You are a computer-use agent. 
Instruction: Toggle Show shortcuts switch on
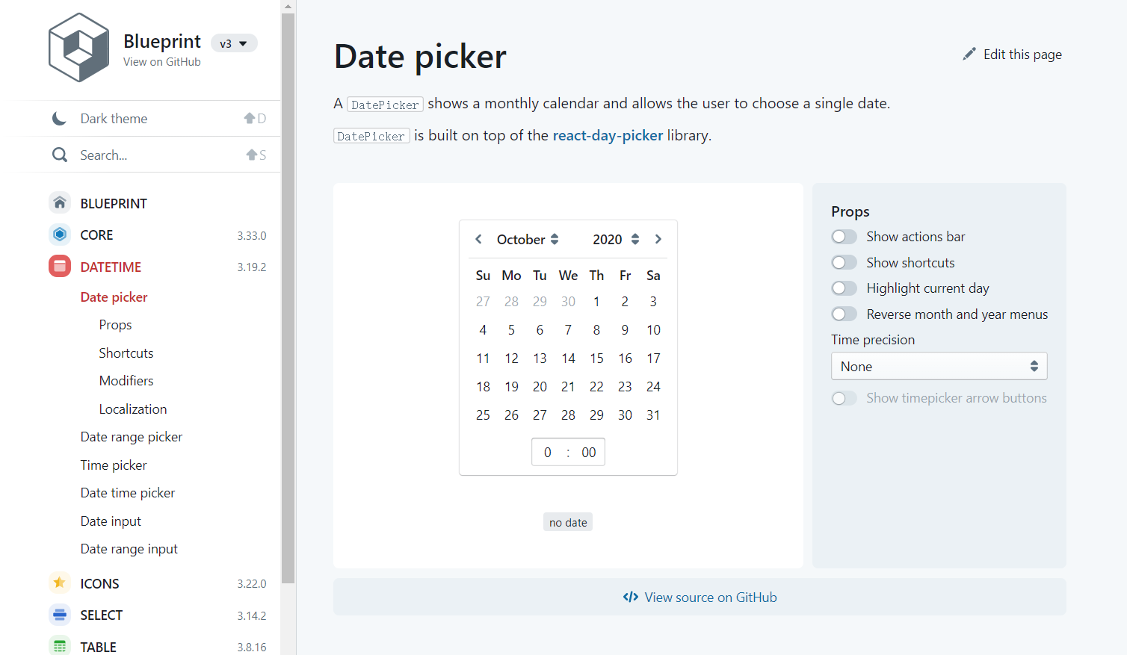point(845,263)
